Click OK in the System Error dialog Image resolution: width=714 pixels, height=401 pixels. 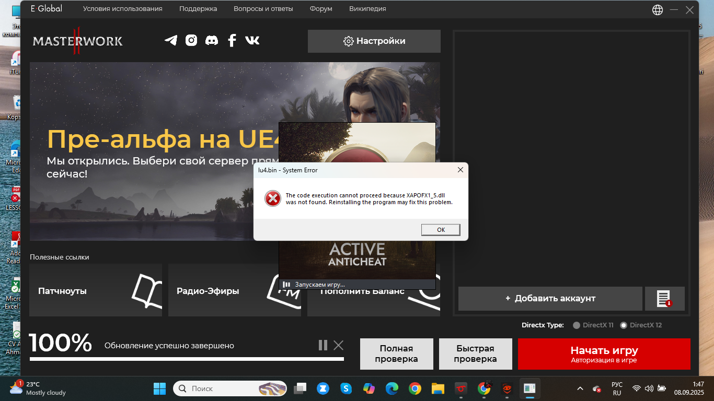coord(441,230)
